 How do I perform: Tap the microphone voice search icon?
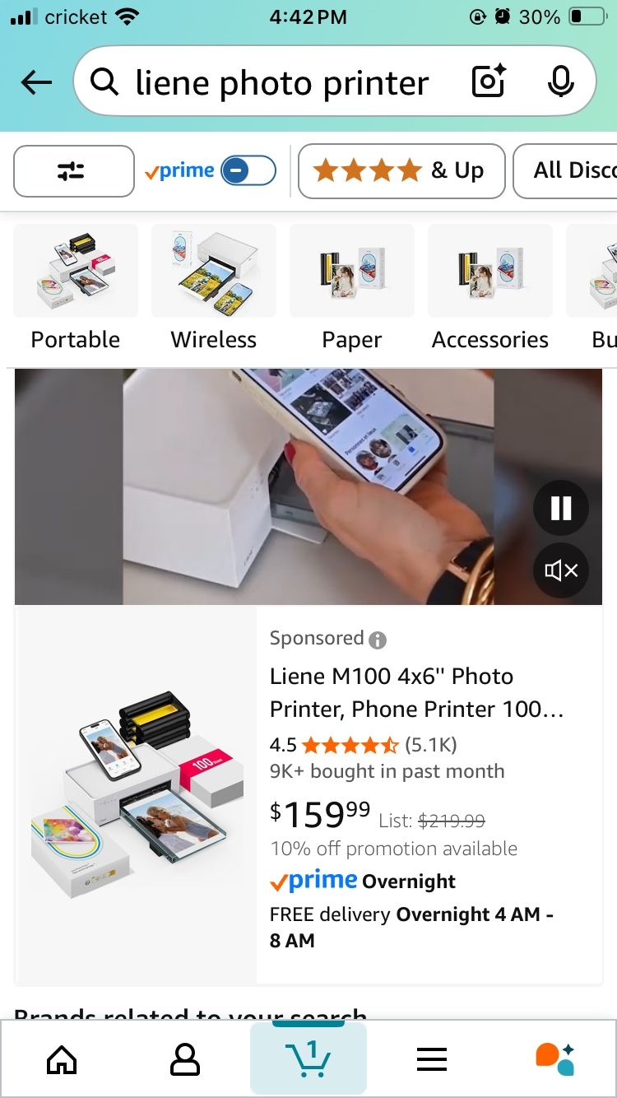(560, 81)
